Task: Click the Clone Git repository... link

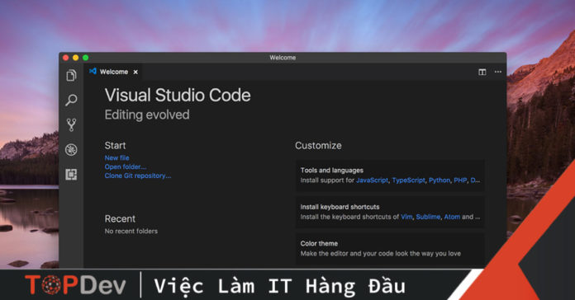Action: pyautogui.click(x=138, y=176)
